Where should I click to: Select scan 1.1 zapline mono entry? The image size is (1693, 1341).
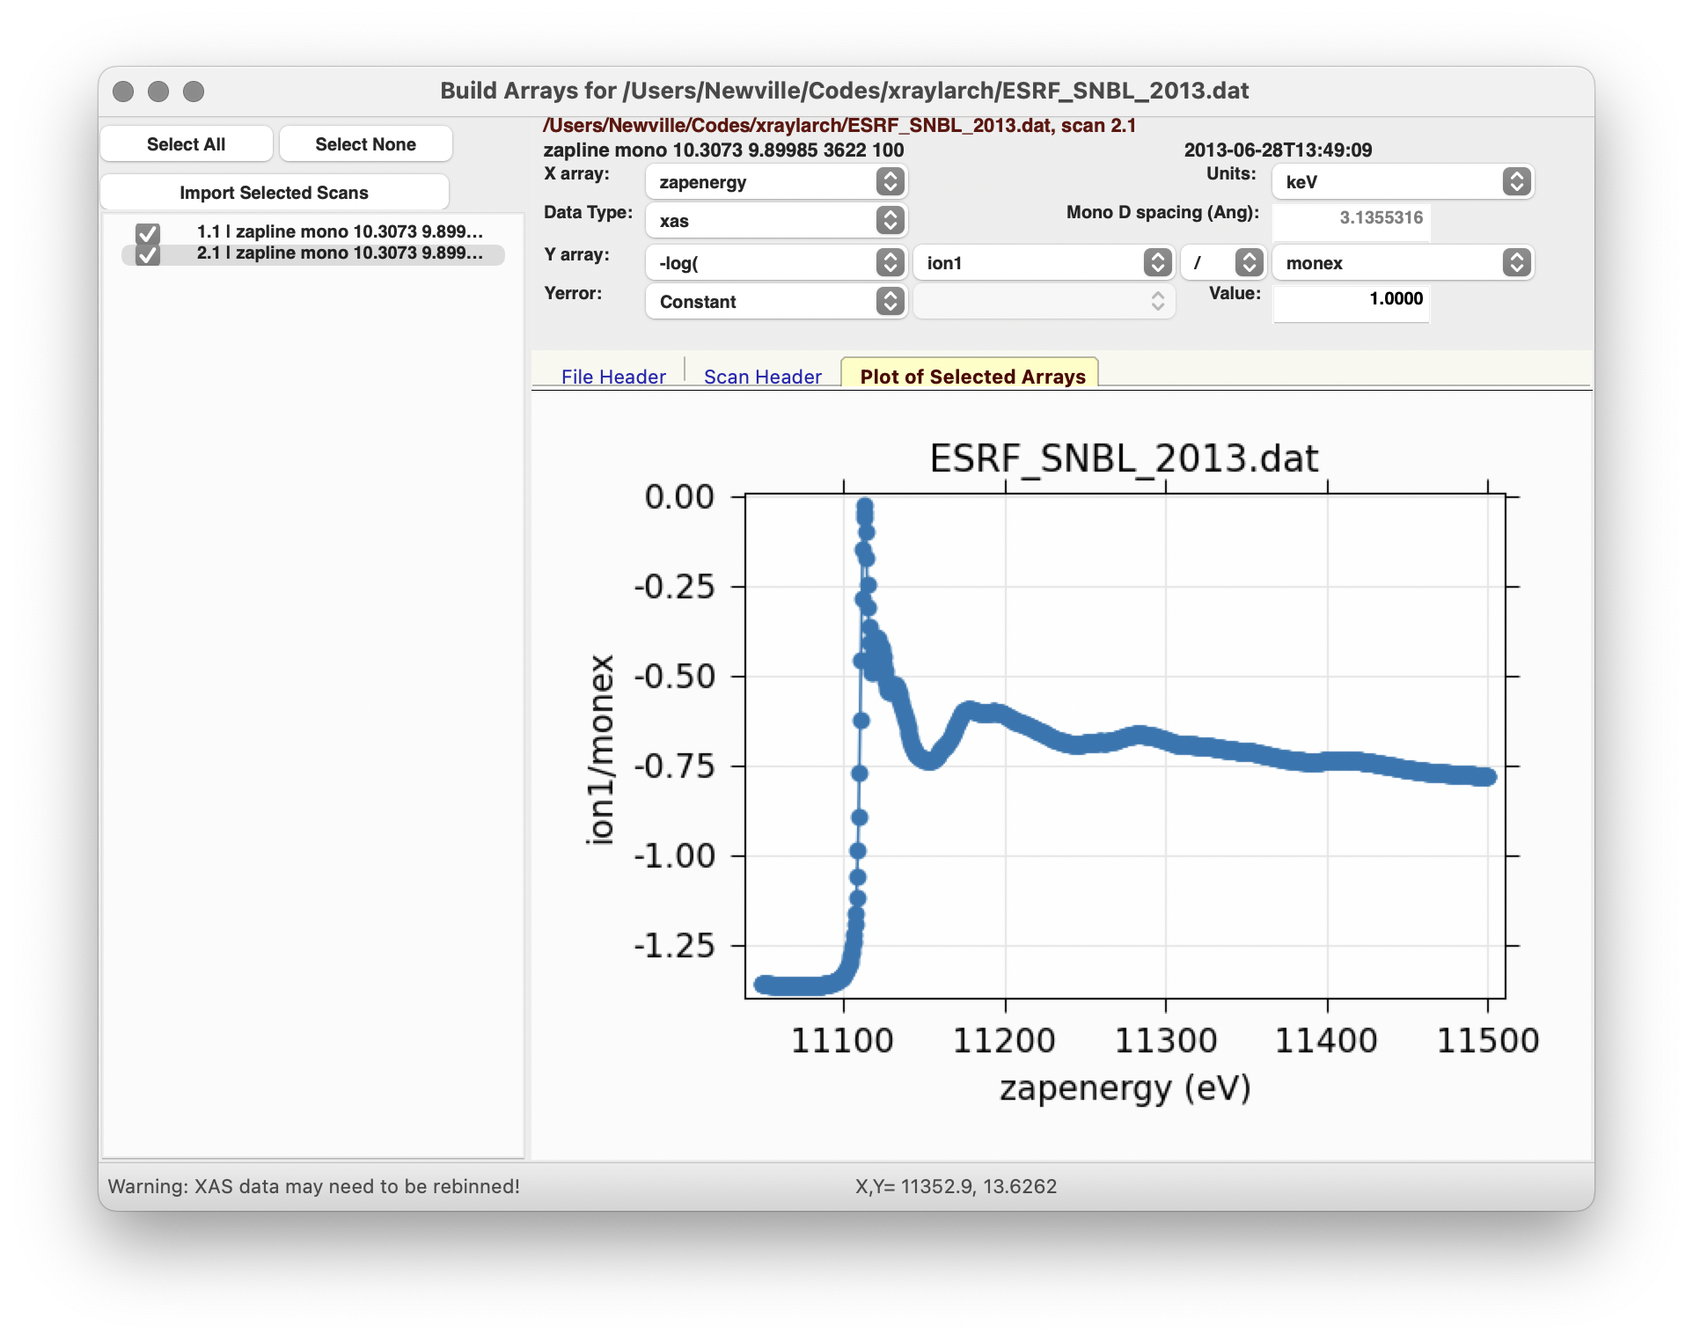[x=340, y=231]
